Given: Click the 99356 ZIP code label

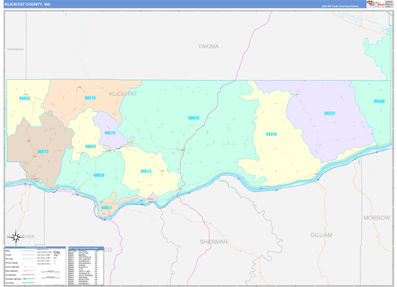Looking at the screenshot, I should tap(271, 134).
